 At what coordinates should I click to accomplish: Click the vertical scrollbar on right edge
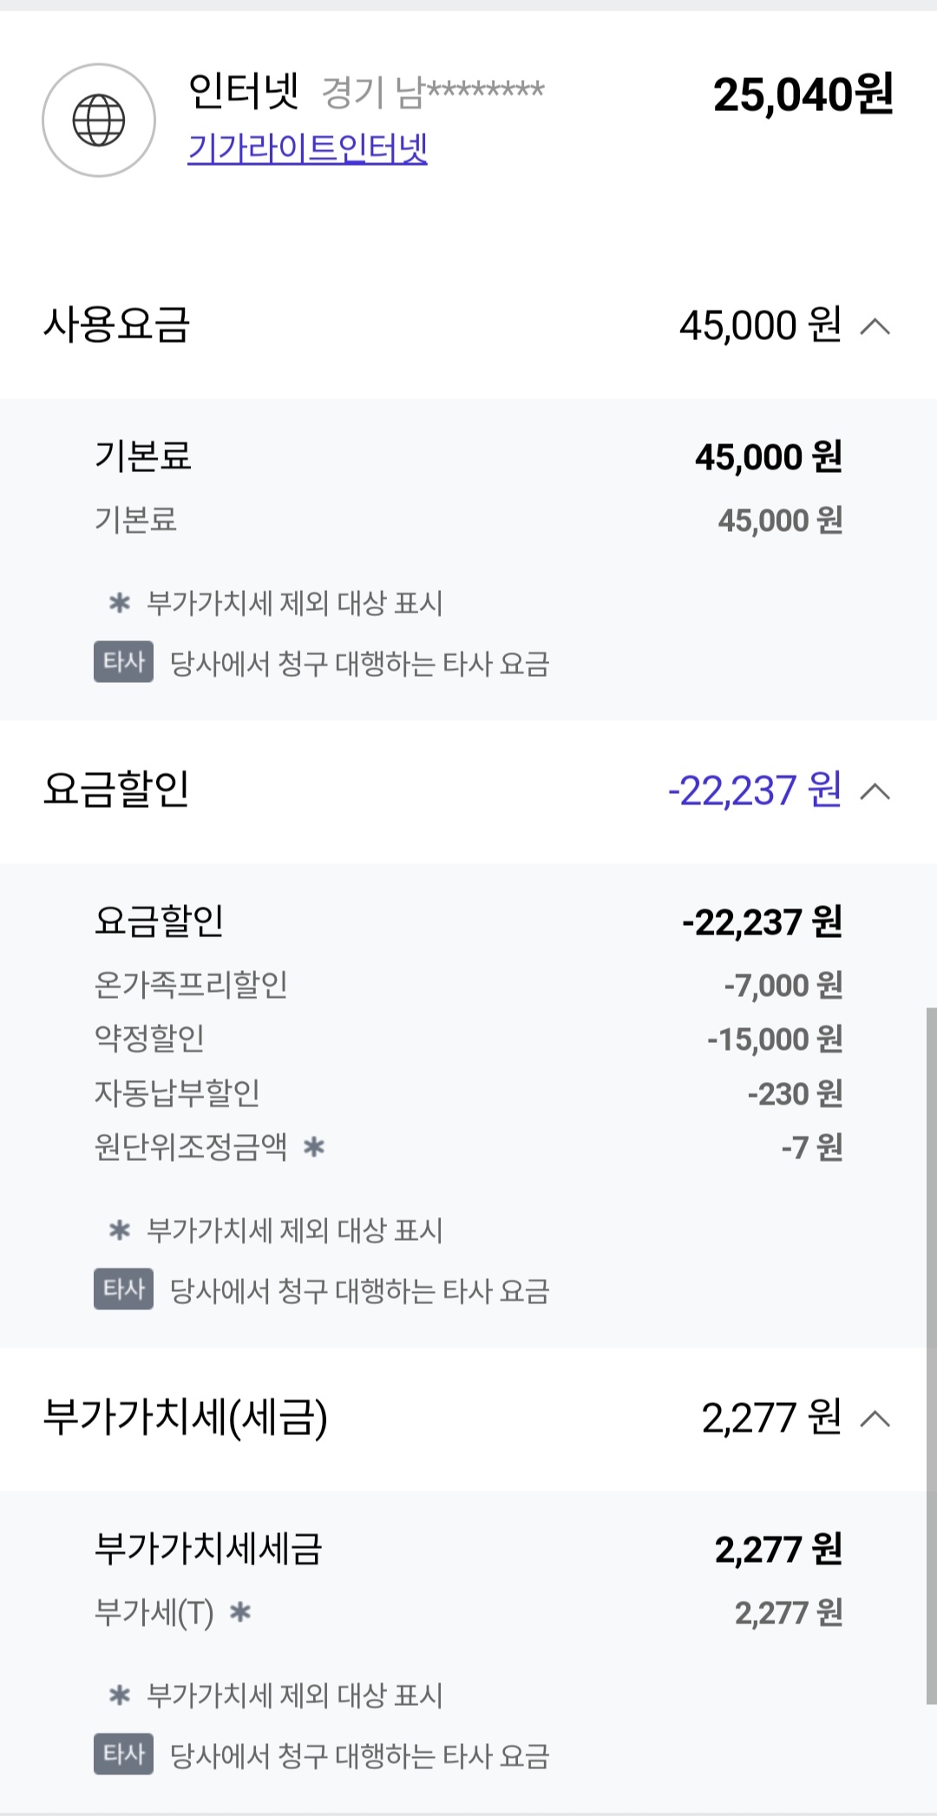(x=931, y=1354)
